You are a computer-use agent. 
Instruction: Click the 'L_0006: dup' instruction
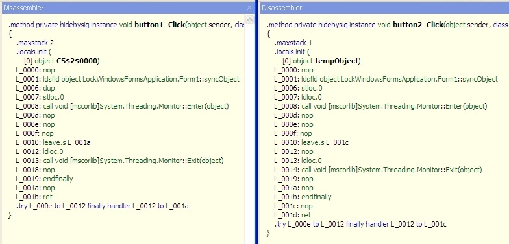tap(35, 88)
